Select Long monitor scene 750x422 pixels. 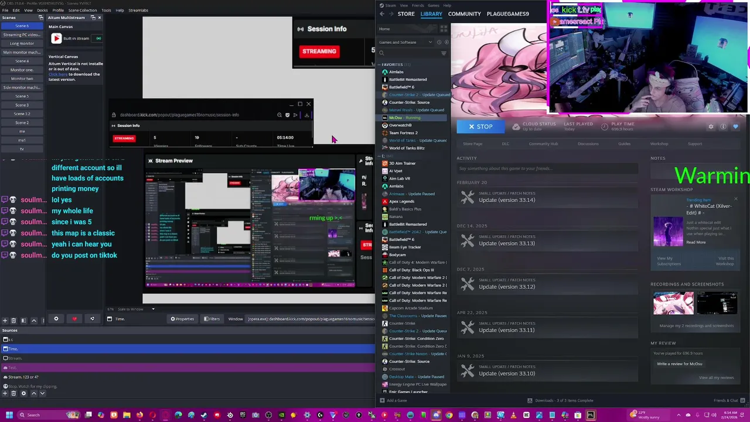tap(22, 43)
